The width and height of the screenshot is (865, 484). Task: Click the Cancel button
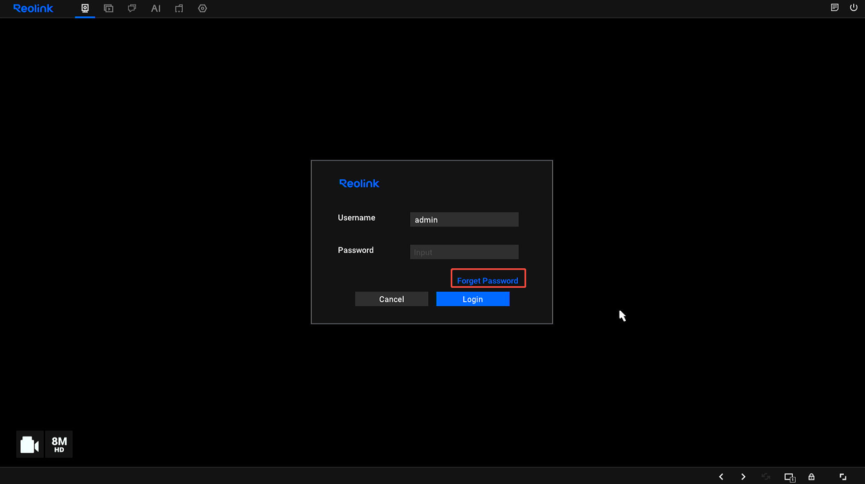391,299
